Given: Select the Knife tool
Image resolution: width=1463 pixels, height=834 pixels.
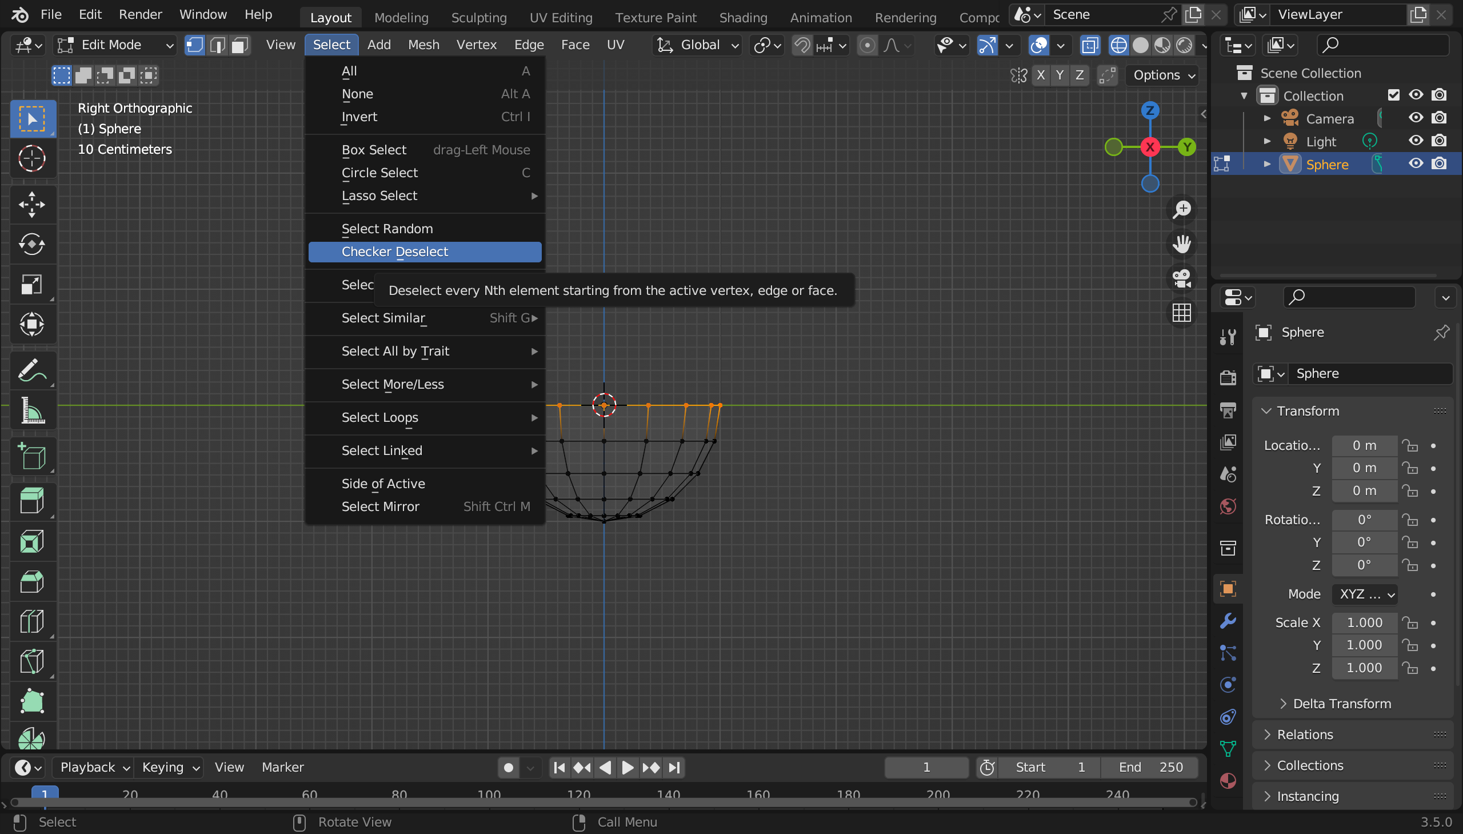Looking at the screenshot, I should click(32, 661).
